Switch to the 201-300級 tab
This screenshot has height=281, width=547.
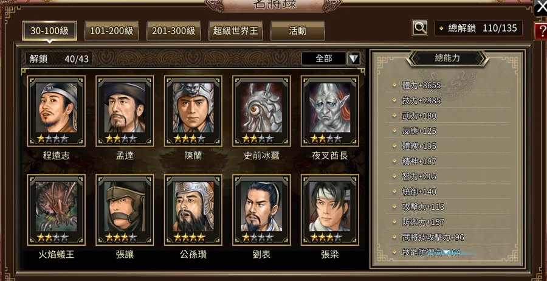[173, 31]
